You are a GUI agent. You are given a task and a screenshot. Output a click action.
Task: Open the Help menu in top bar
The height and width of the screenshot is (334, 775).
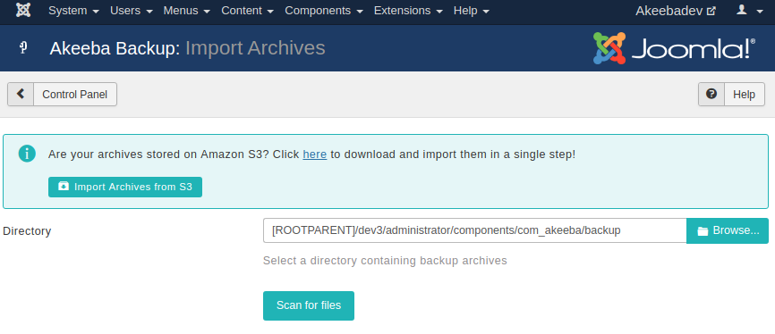[x=471, y=11]
